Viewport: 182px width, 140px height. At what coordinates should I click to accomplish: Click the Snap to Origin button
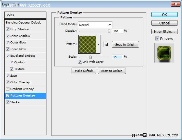(x=125, y=44)
